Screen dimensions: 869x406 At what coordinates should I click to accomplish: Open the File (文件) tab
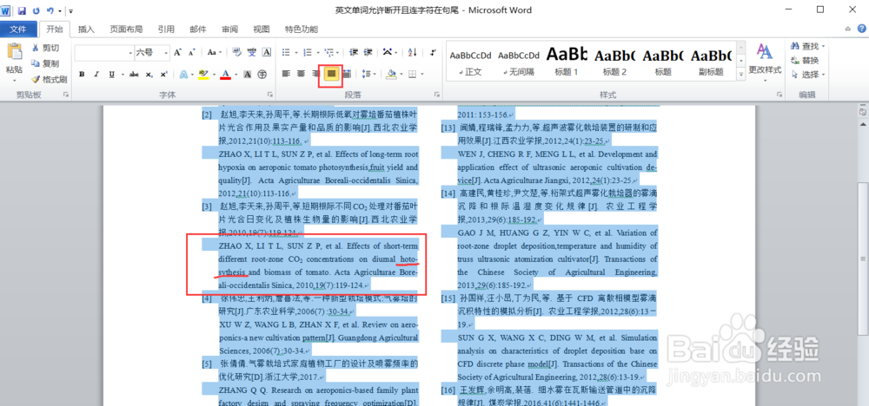[18, 29]
